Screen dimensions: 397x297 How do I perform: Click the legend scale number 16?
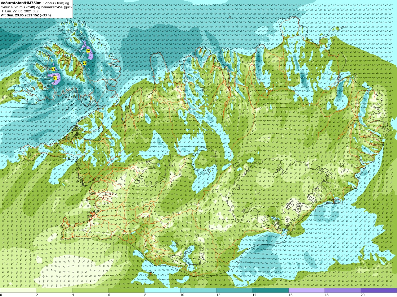290,295
